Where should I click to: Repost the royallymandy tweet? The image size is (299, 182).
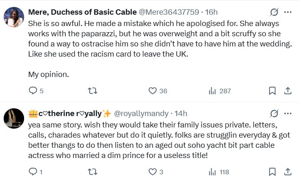tap(93, 172)
